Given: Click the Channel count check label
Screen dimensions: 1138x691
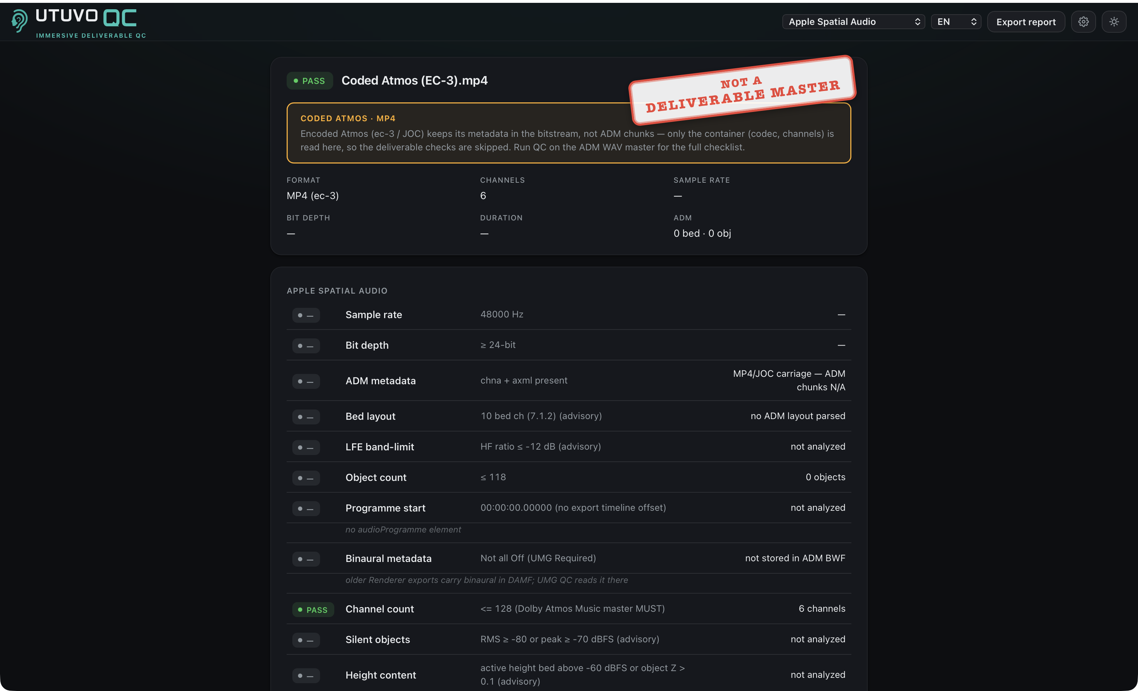Looking at the screenshot, I should point(380,609).
